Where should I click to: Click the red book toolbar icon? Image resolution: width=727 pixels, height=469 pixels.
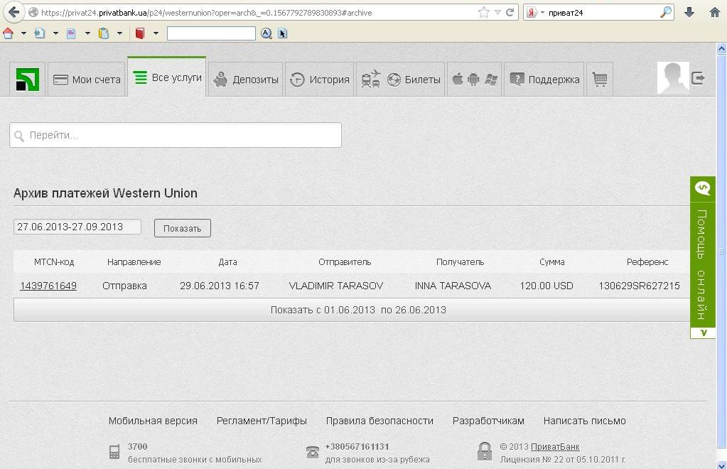coord(139,33)
